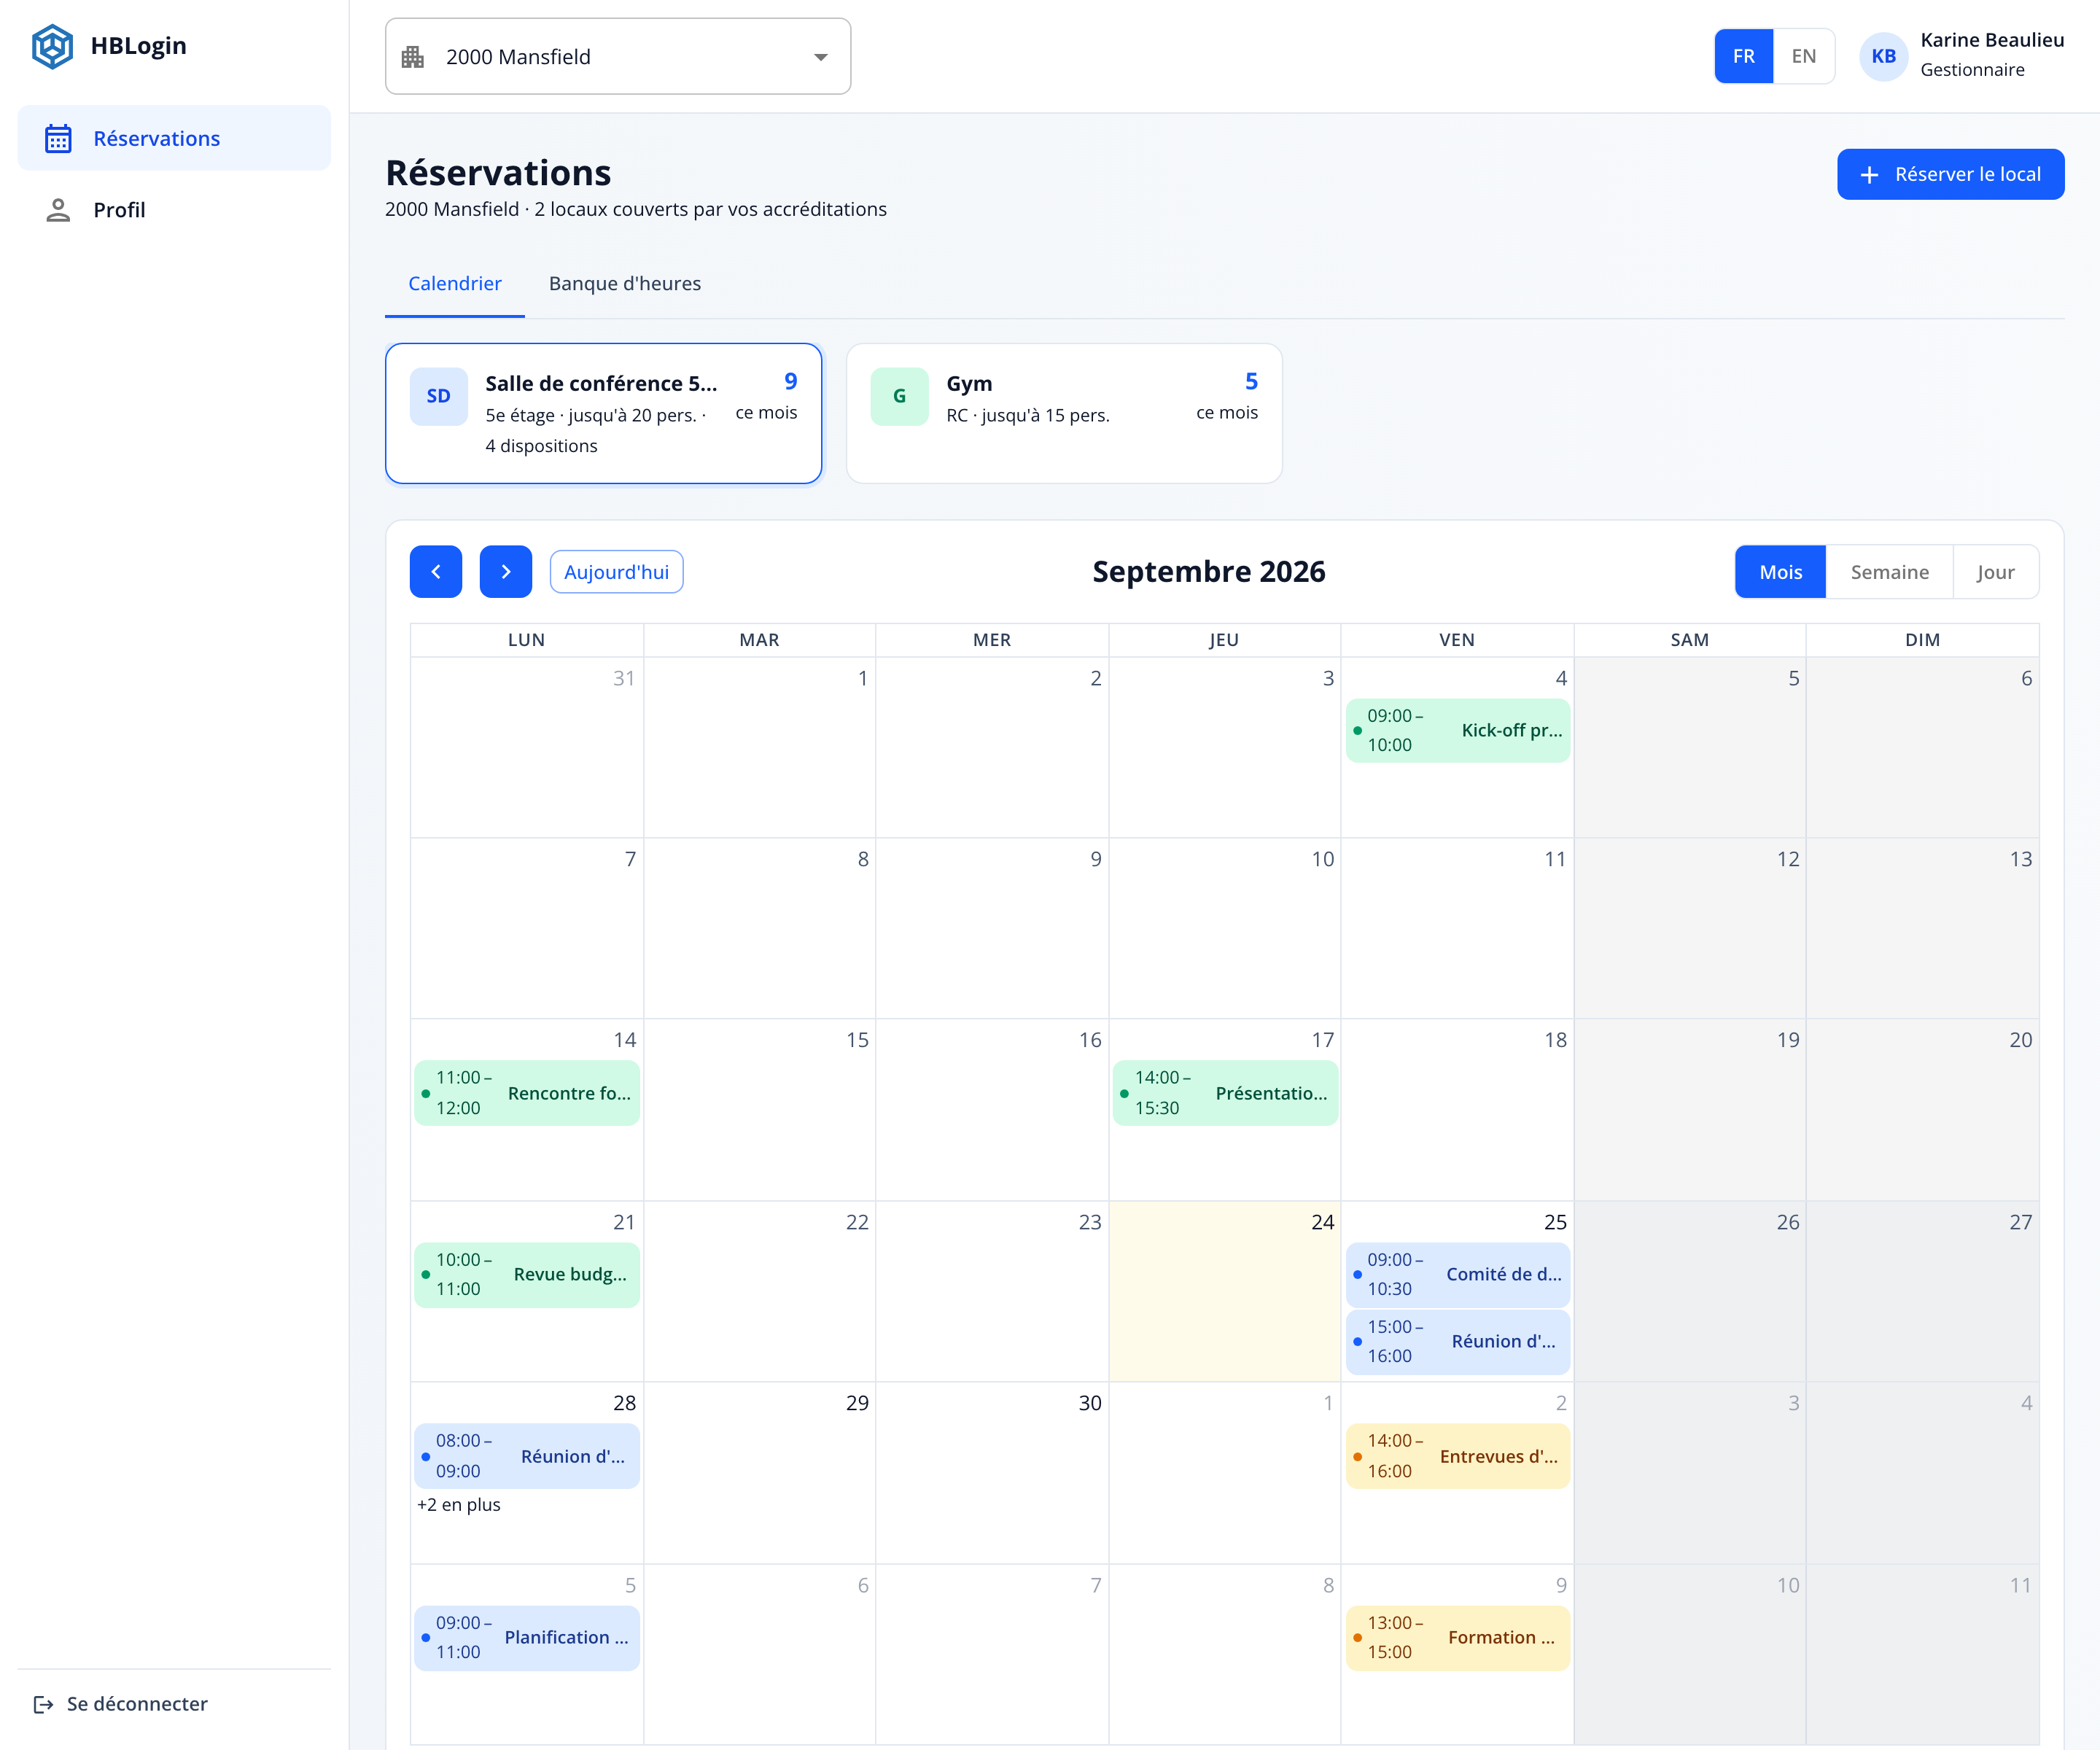Click the KB user avatar
The width and height of the screenshot is (2100, 1750).
[1884, 56]
